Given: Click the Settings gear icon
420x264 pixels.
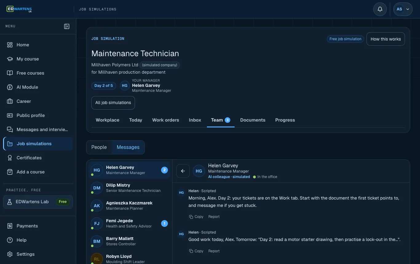Looking at the screenshot, I should click(10, 254).
